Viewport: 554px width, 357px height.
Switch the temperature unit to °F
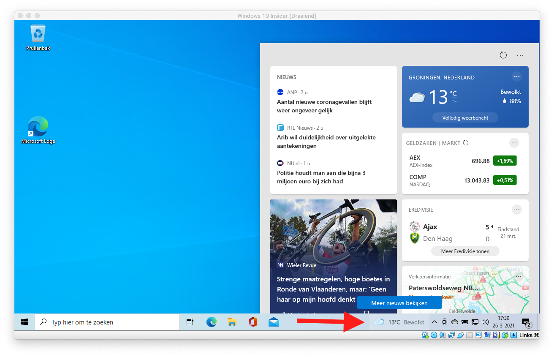coord(454,101)
